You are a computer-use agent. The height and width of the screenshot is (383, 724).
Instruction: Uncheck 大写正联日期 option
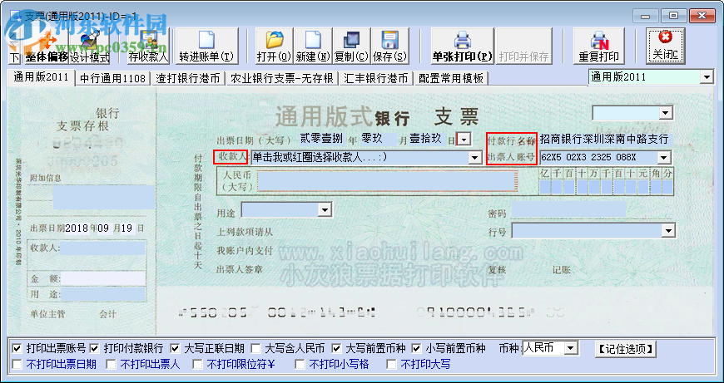(x=175, y=348)
